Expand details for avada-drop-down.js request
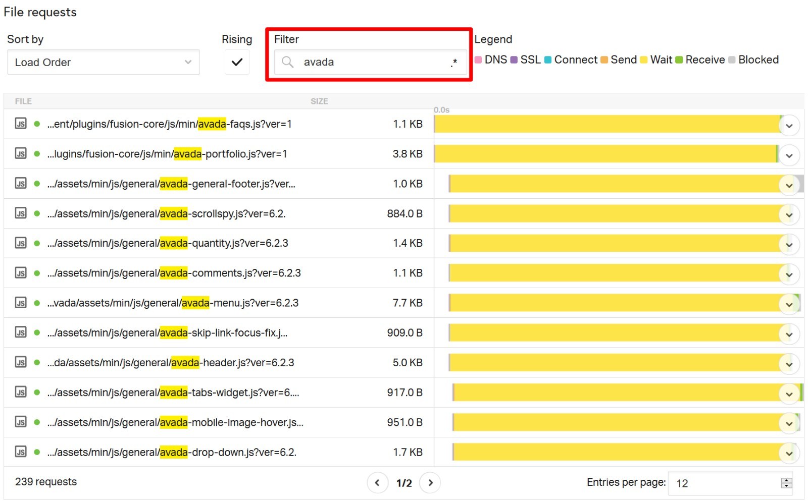The width and height of the screenshot is (808, 503). [789, 454]
